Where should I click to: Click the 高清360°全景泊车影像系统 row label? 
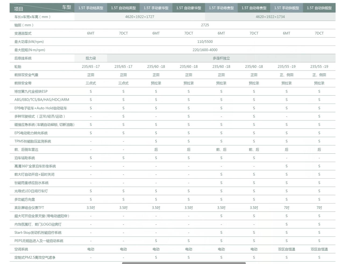[x=35, y=166]
